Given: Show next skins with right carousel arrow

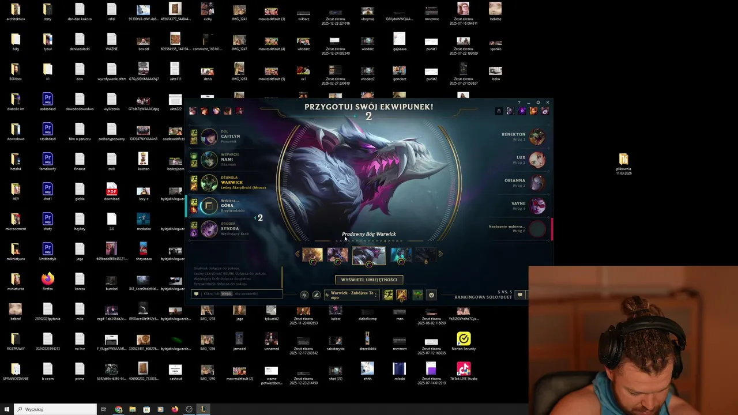Looking at the screenshot, I should [440, 254].
